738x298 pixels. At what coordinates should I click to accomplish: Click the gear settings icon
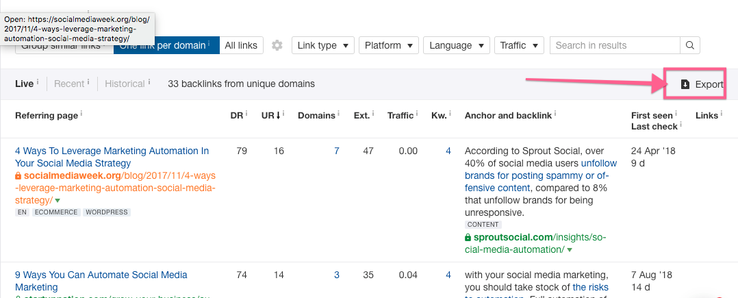tap(277, 45)
